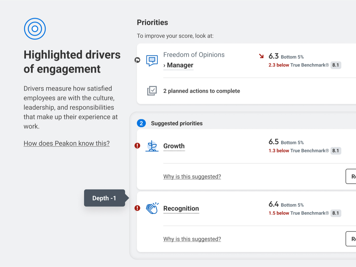Viewport: 356px width, 267px height.
Task: Click the planned actions checklist icon
Action: pyautogui.click(x=152, y=91)
